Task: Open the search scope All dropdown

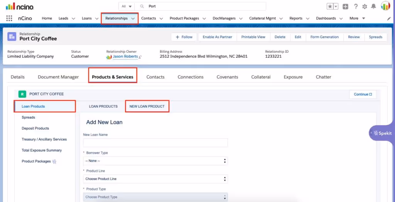Action: [x=127, y=6]
